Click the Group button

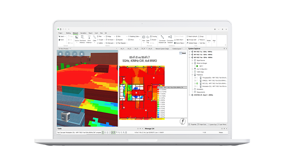point(201,36)
